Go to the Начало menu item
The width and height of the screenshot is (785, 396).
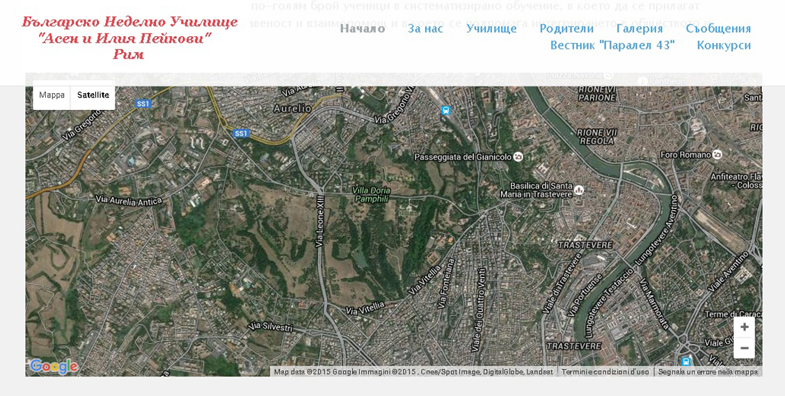pos(362,29)
